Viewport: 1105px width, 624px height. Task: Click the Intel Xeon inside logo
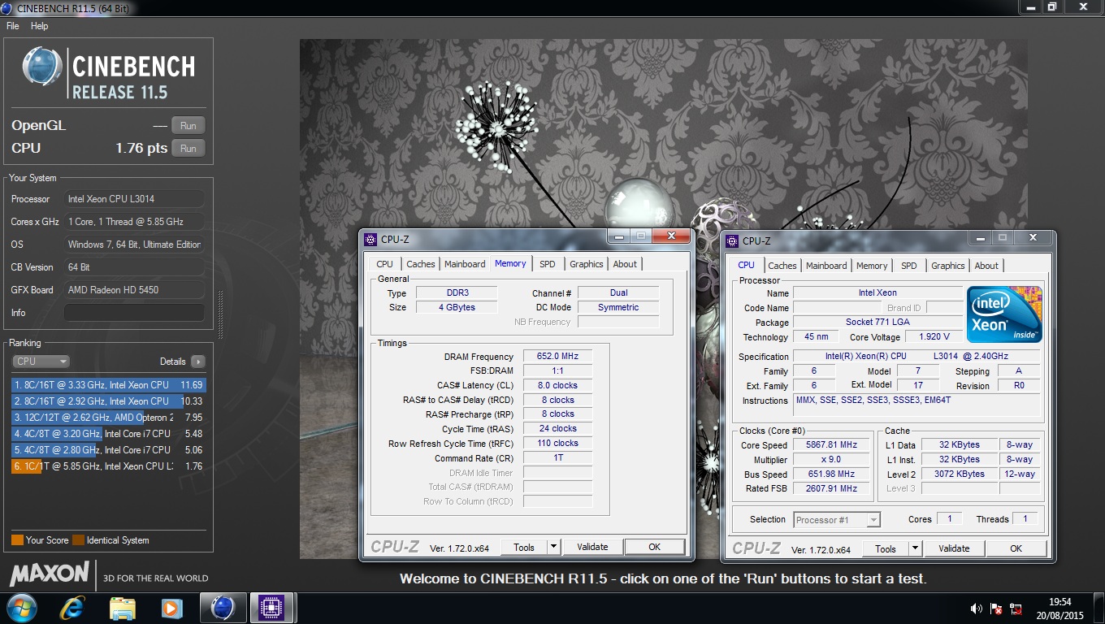pos(1004,314)
